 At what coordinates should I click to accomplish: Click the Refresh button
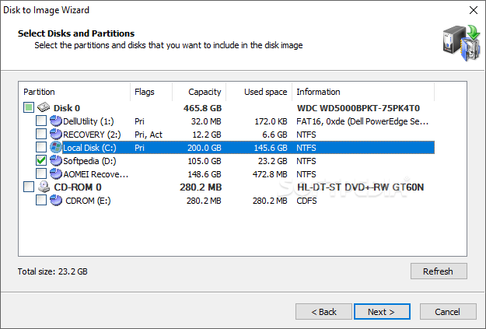coord(439,271)
